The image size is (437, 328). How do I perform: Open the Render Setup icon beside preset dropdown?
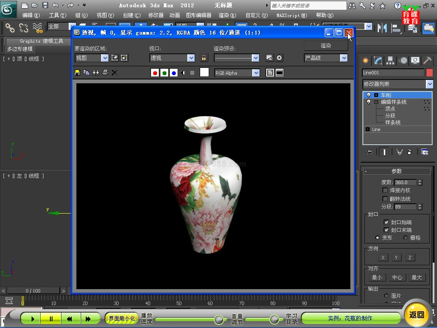pos(270,58)
